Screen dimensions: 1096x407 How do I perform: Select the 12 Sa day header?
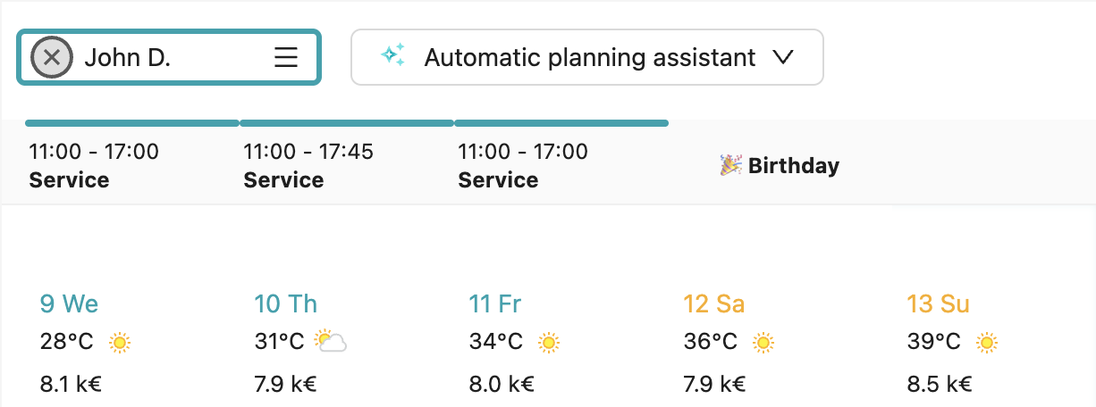click(713, 304)
